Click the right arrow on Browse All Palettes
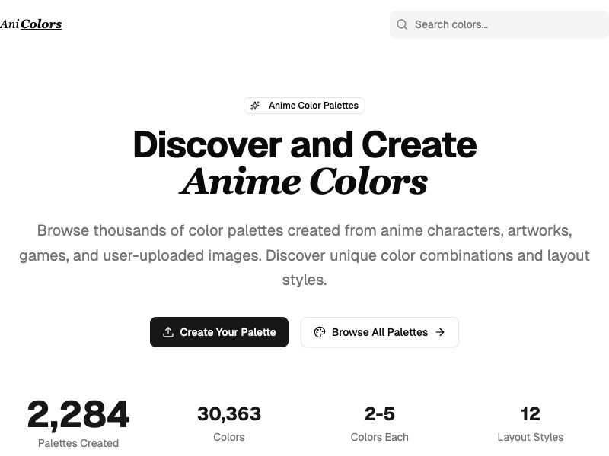609x456 pixels. [x=440, y=332]
